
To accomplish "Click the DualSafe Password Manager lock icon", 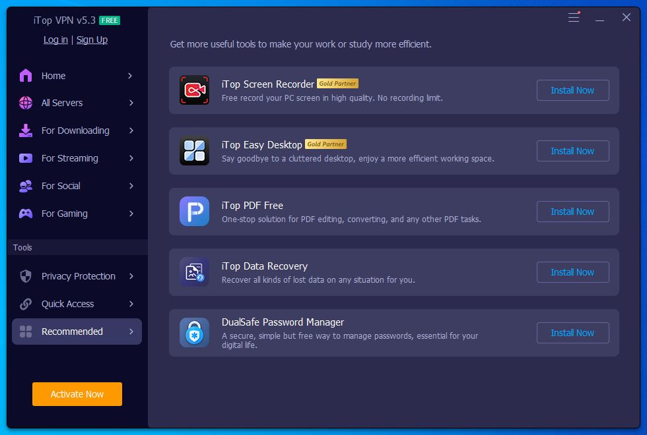I will [x=194, y=332].
